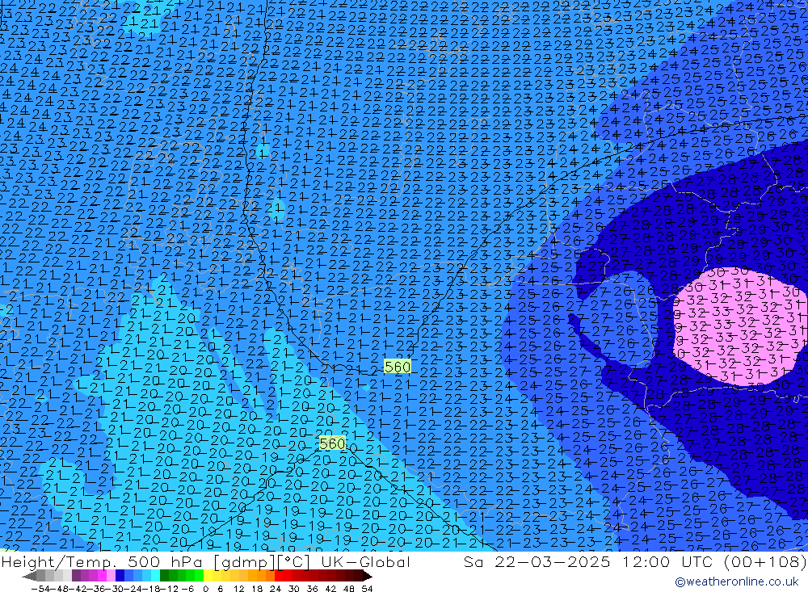This screenshot has width=808, height=592.
Task: Pick the dark green -12 legend swatch
Action: (x=164, y=576)
